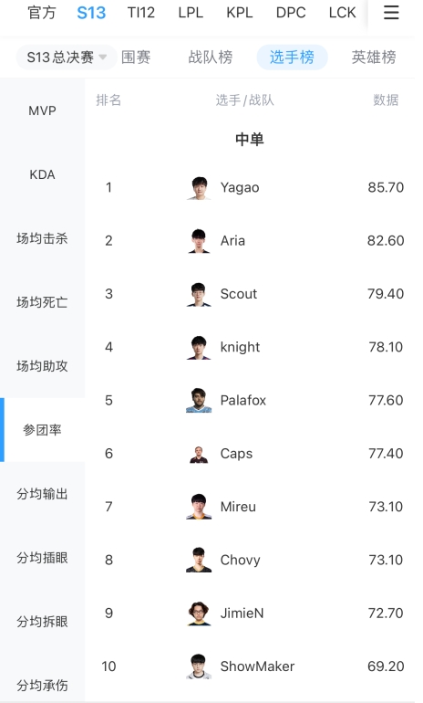Open Caps' player photo
The width and height of the screenshot is (423, 703).
(x=199, y=454)
